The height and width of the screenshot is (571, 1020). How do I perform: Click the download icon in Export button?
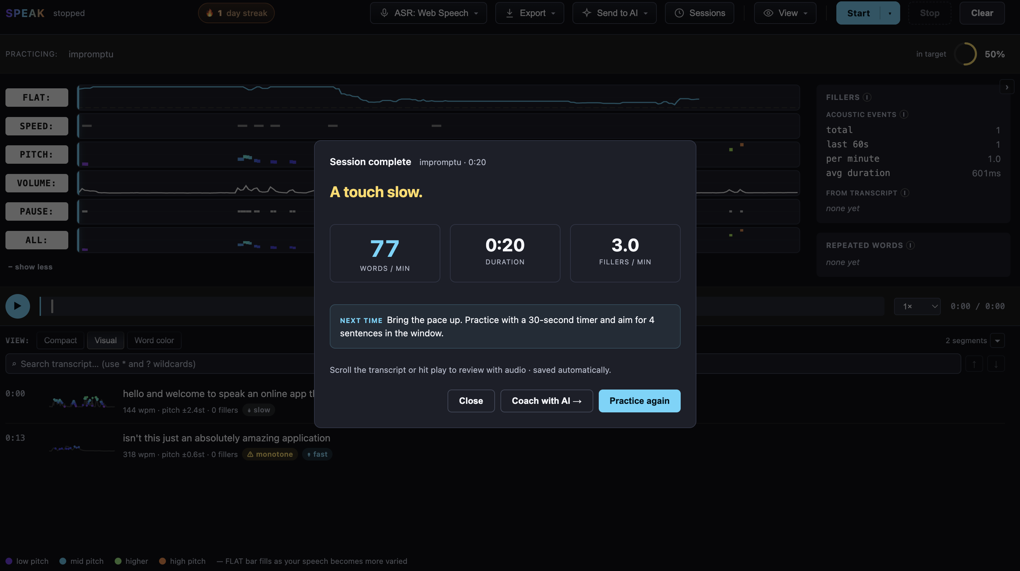[x=510, y=13]
